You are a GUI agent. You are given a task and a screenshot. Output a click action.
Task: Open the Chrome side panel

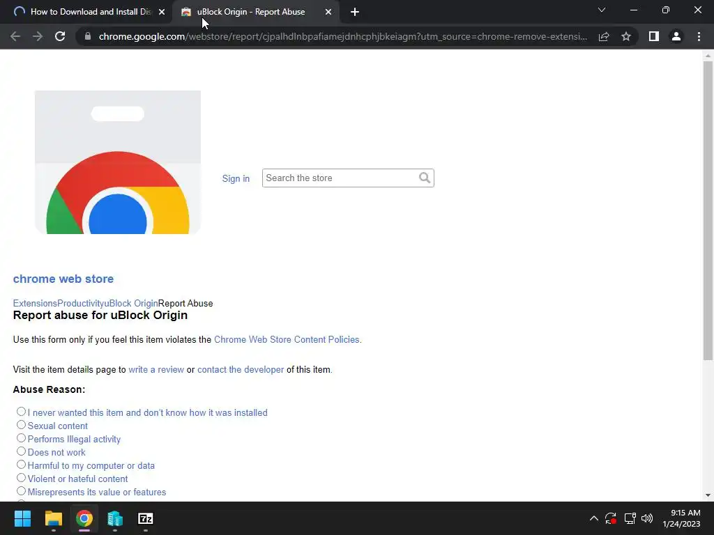tap(654, 36)
